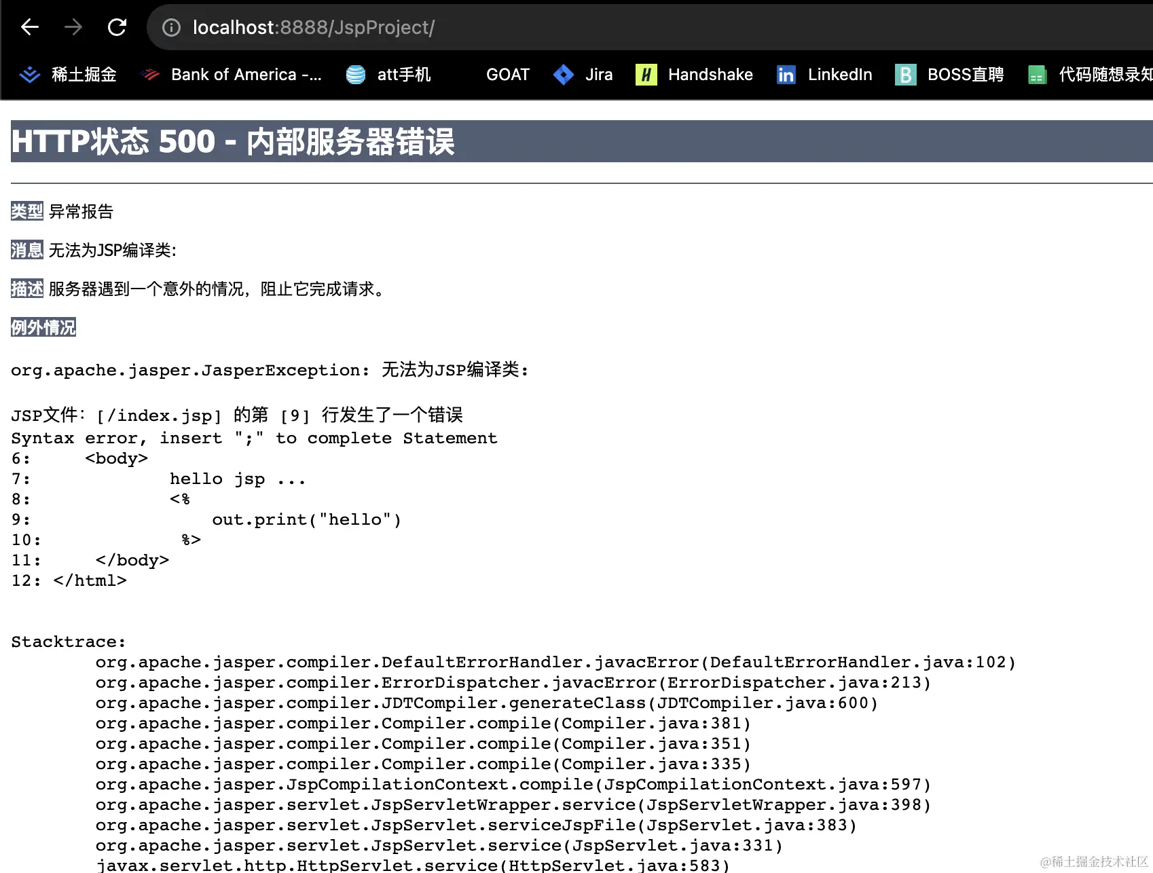
Task: Click the browser back navigation arrow
Action: pos(29,27)
